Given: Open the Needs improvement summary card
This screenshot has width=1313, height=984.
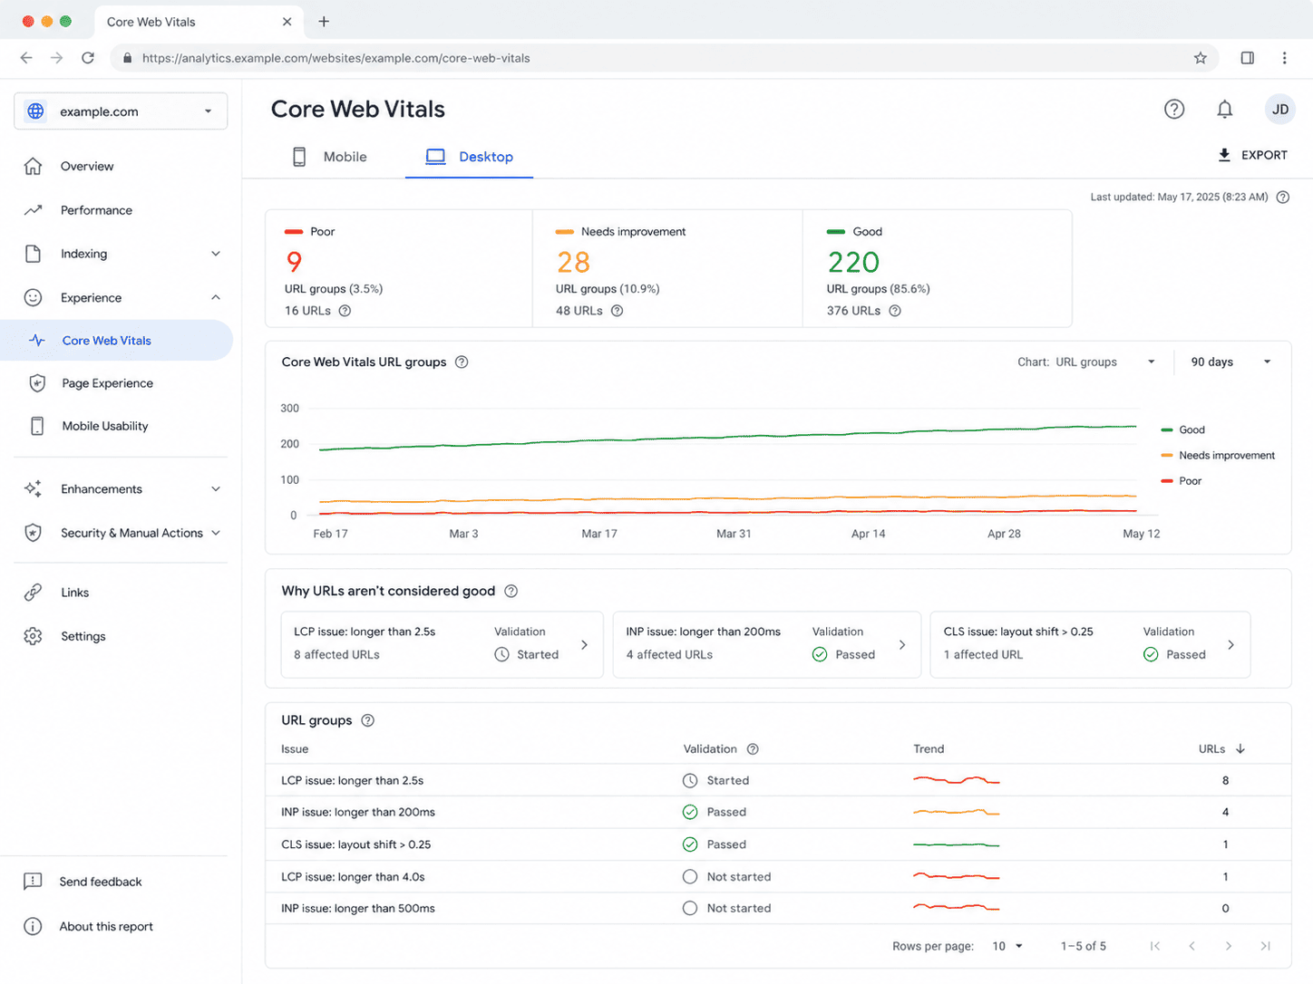Looking at the screenshot, I should 667,269.
